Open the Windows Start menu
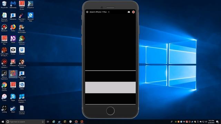 coord(3,122)
